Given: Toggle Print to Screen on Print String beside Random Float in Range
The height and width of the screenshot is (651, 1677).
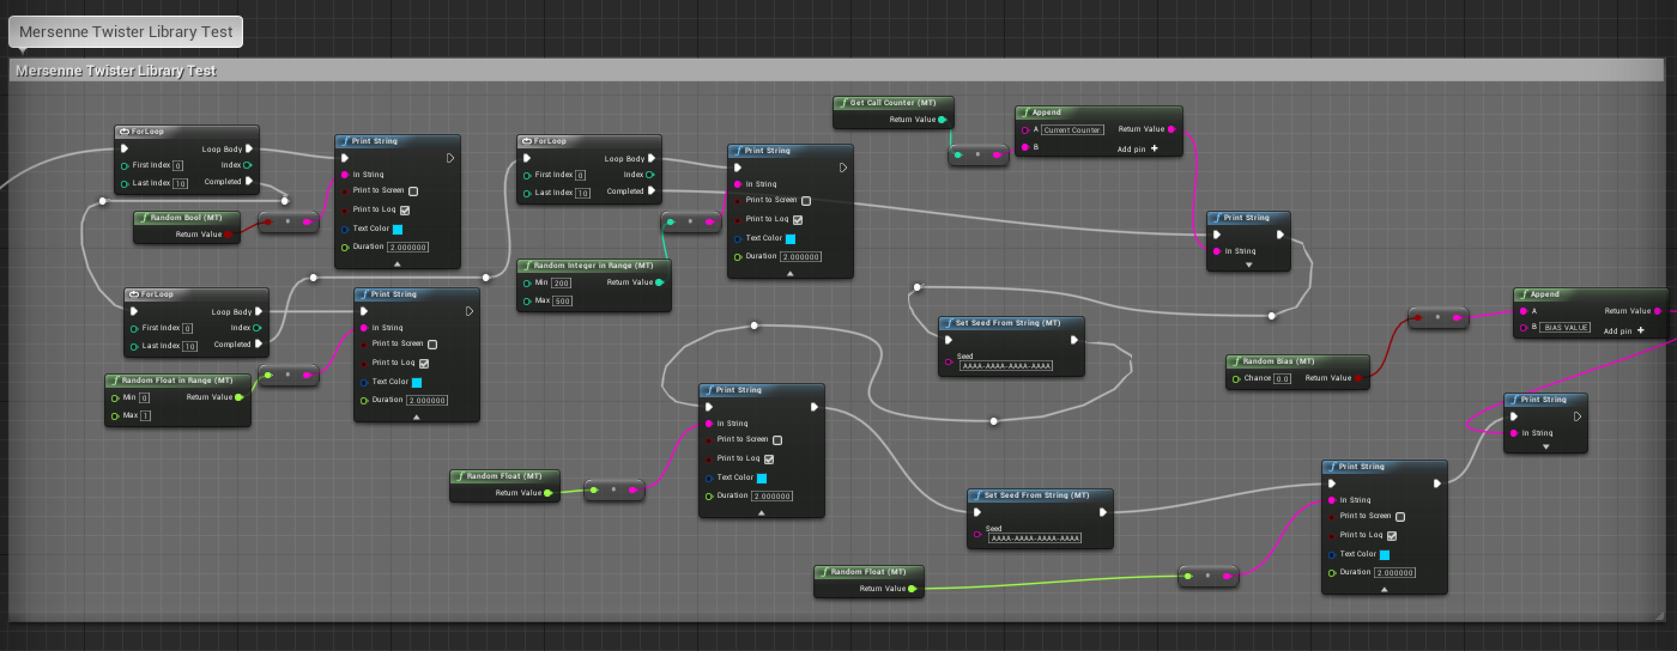Looking at the screenshot, I should coord(432,344).
